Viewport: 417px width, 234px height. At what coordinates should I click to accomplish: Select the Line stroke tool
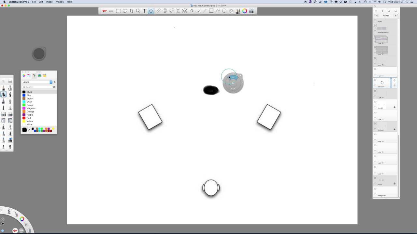click(205, 11)
